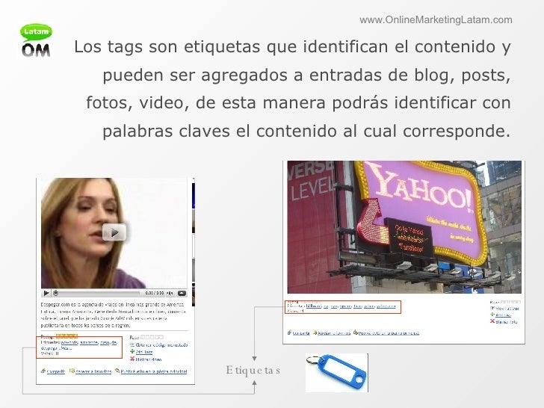Click the 'Add tags' link in the photo panel

click(504, 315)
